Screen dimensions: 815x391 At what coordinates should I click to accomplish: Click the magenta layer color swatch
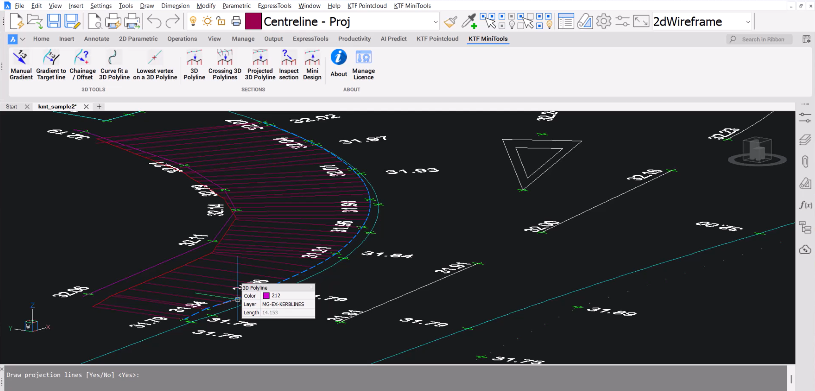(x=253, y=21)
